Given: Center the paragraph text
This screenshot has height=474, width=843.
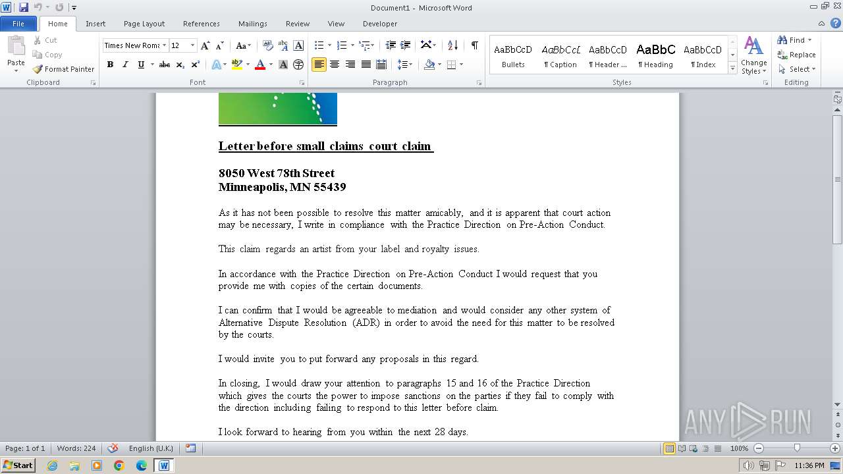Looking at the screenshot, I should pyautogui.click(x=335, y=65).
